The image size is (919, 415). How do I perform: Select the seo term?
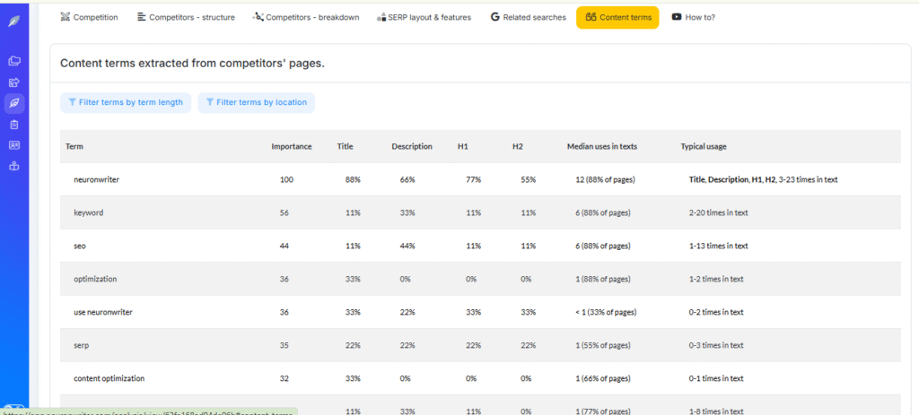(x=80, y=246)
